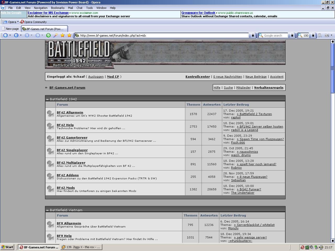This screenshot has width=335, height=251.
Task: Click the volume speaker tray icon
Action: click(311, 247)
